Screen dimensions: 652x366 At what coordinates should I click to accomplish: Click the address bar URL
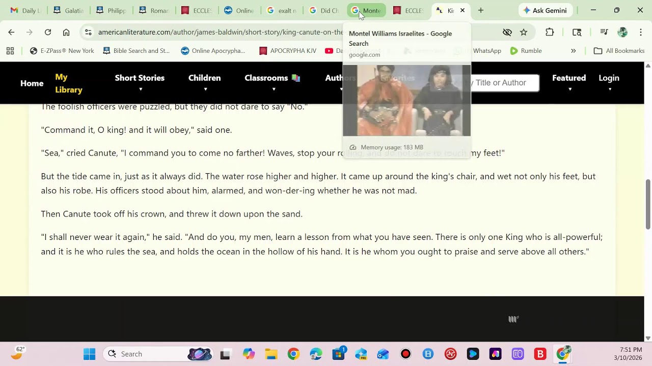coord(221,32)
